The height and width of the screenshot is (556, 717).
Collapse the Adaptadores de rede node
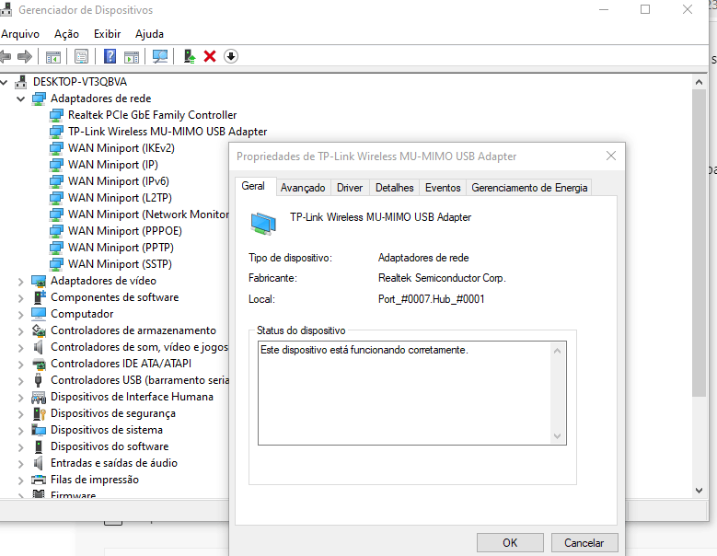[x=20, y=98]
